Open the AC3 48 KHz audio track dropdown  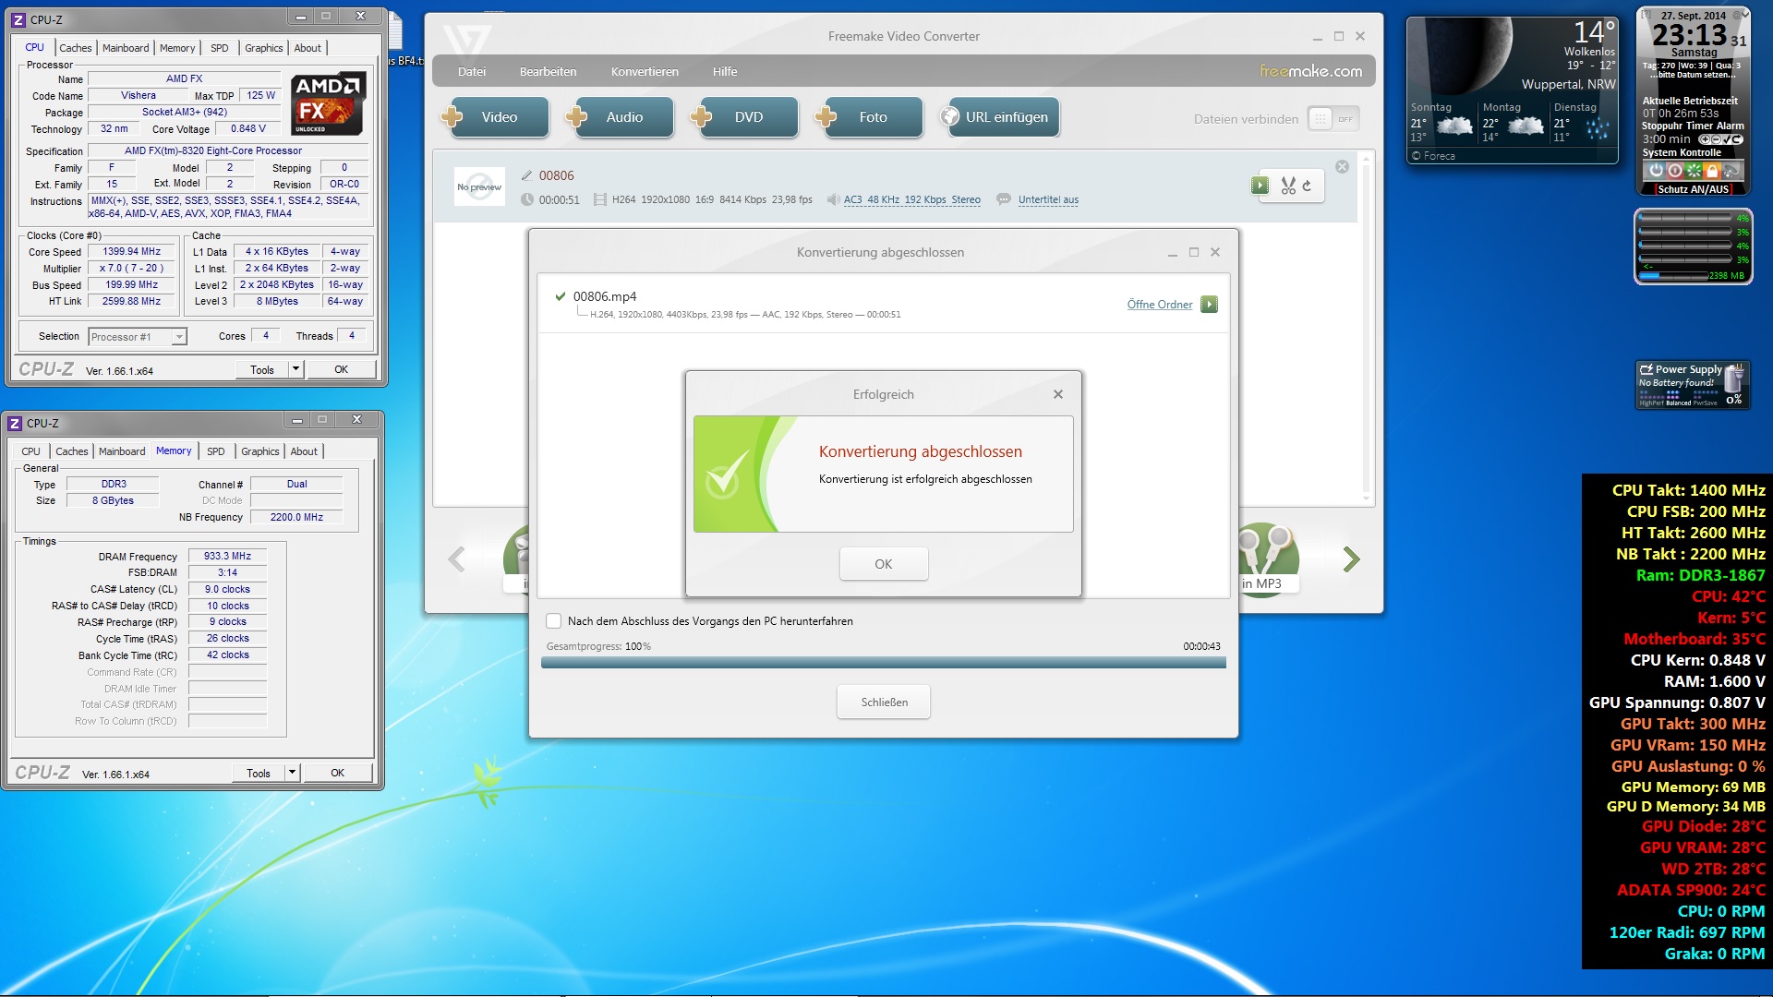[911, 199]
